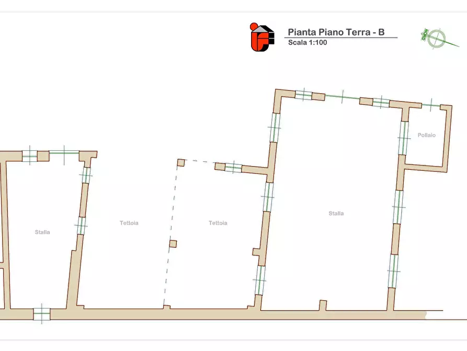Click the green opening atop the Pollaio

pyautogui.click(x=431, y=106)
